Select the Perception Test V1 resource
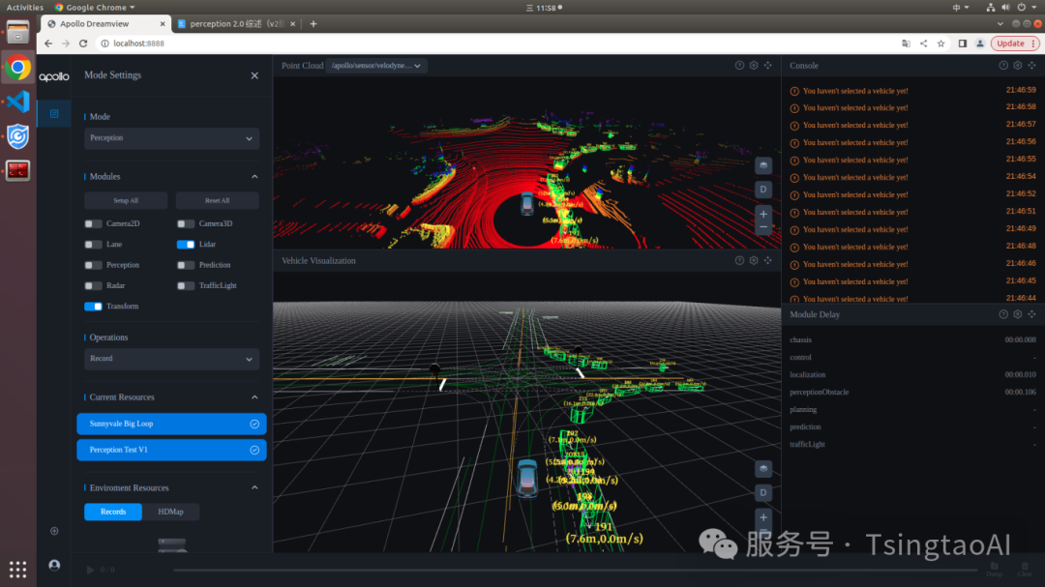This screenshot has height=587, width=1045. (x=171, y=450)
